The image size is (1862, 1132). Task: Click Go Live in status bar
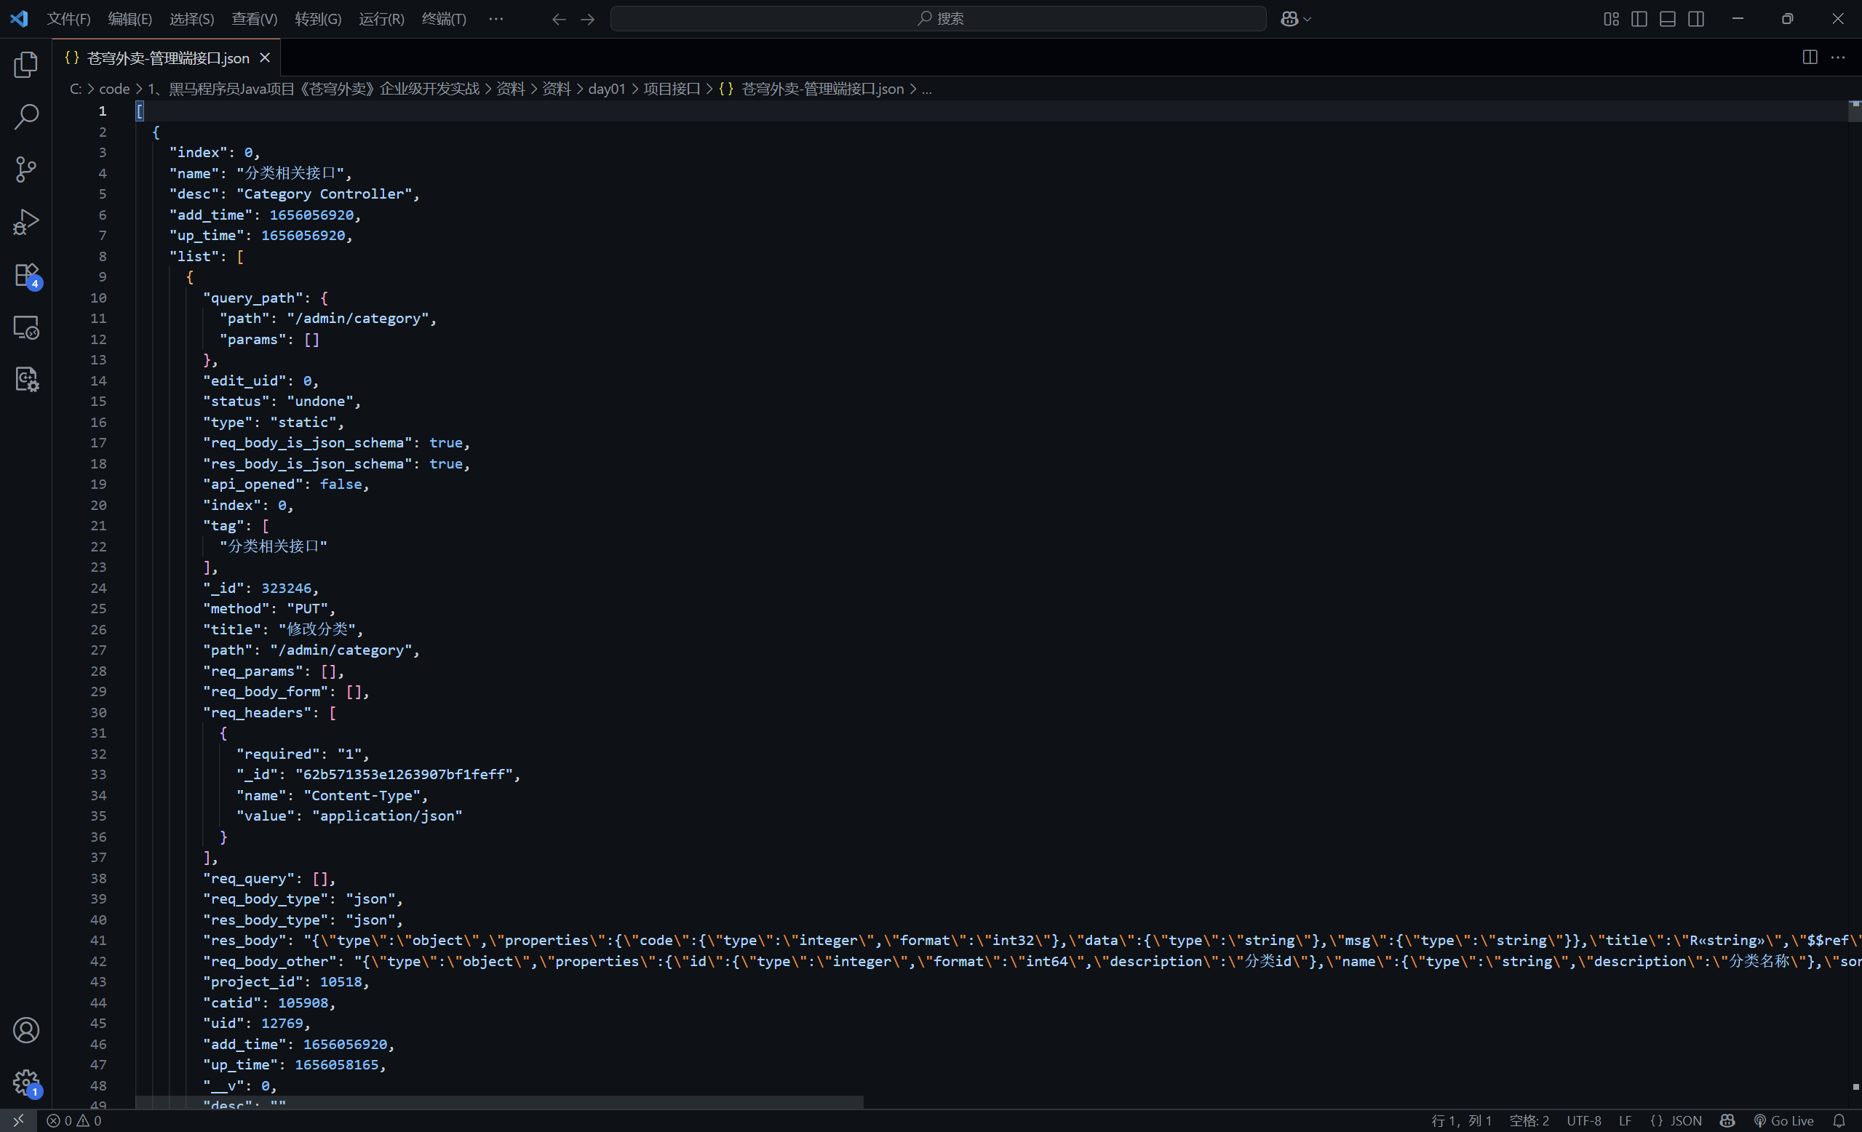(1783, 1120)
